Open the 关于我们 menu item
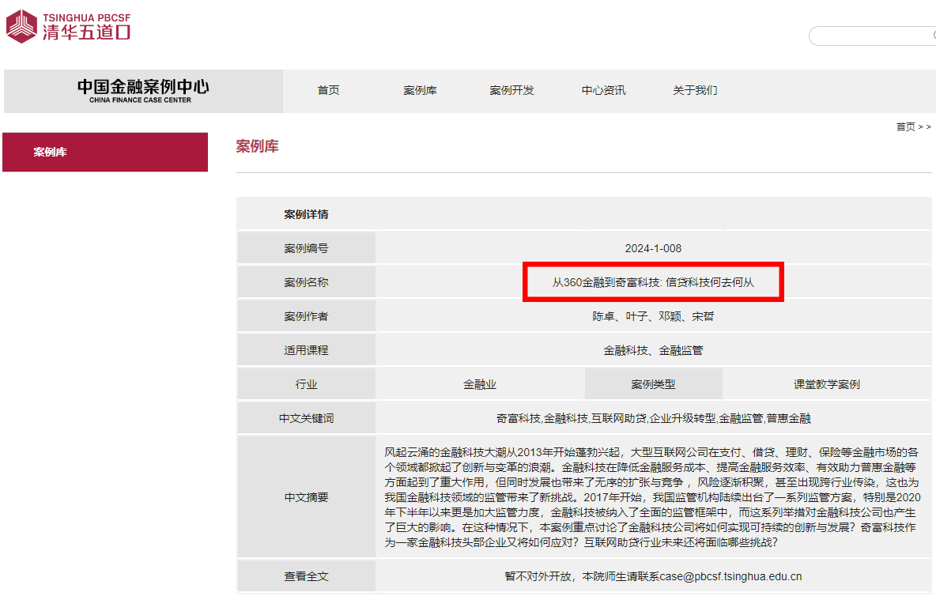Viewport: 936px width, 600px height. 695,90
